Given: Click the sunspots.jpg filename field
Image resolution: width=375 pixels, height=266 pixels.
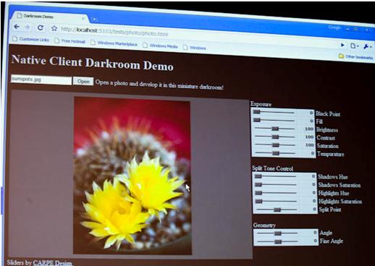Looking at the screenshot, I should (41, 80).
